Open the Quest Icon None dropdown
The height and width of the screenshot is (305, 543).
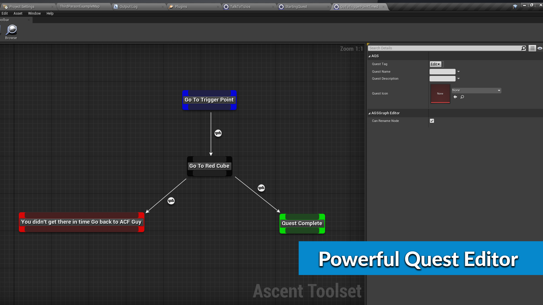tap(475, 90)
